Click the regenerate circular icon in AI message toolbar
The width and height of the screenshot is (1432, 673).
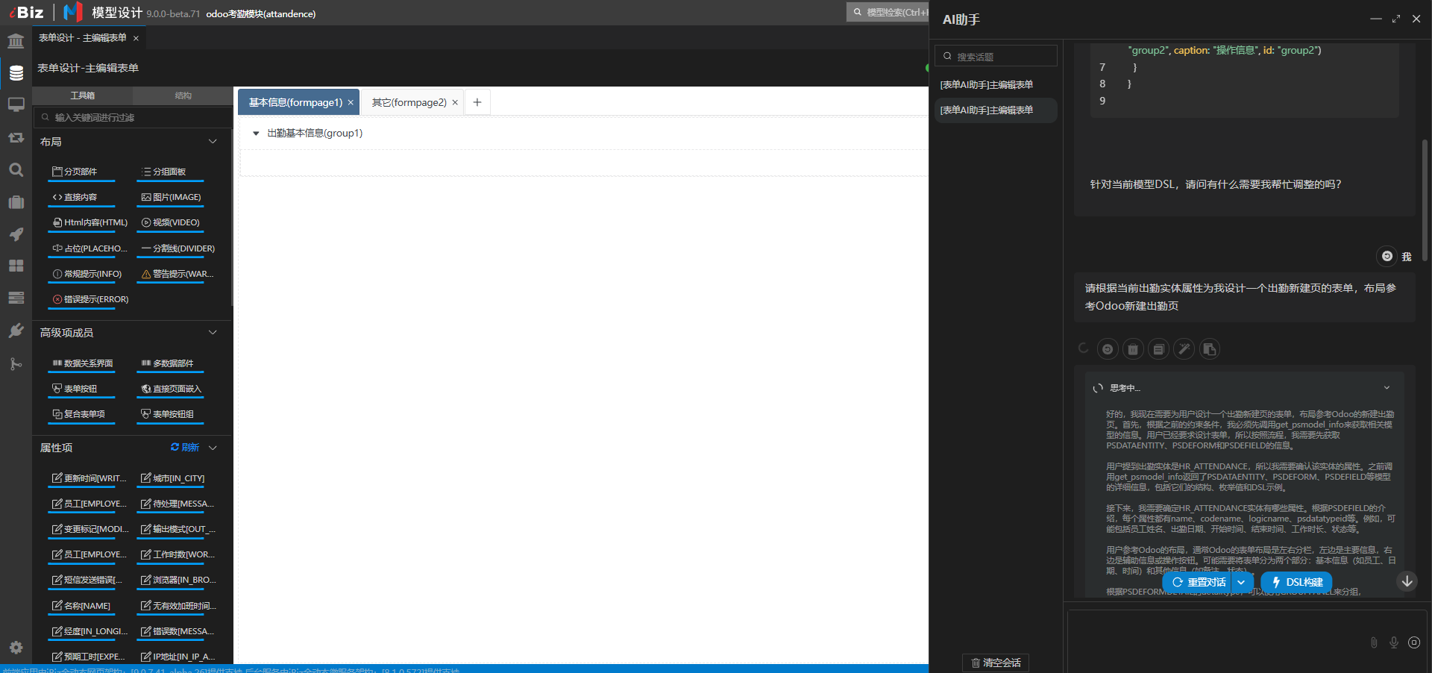tap(1108, 349)
